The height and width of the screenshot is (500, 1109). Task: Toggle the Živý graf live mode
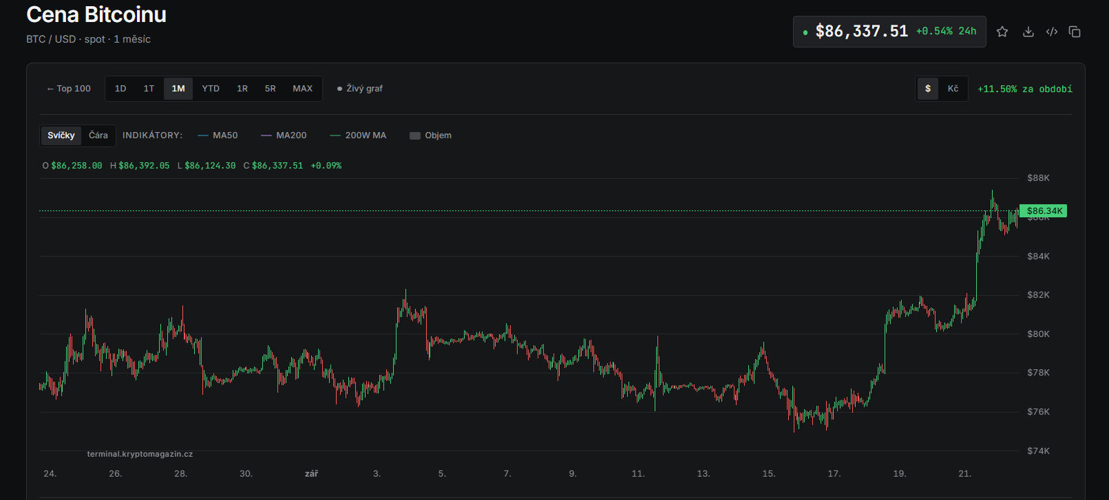(x=360, y=89)
